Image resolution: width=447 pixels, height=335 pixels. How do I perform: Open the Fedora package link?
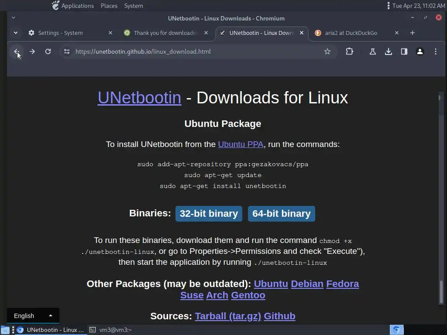pos(342,284)
